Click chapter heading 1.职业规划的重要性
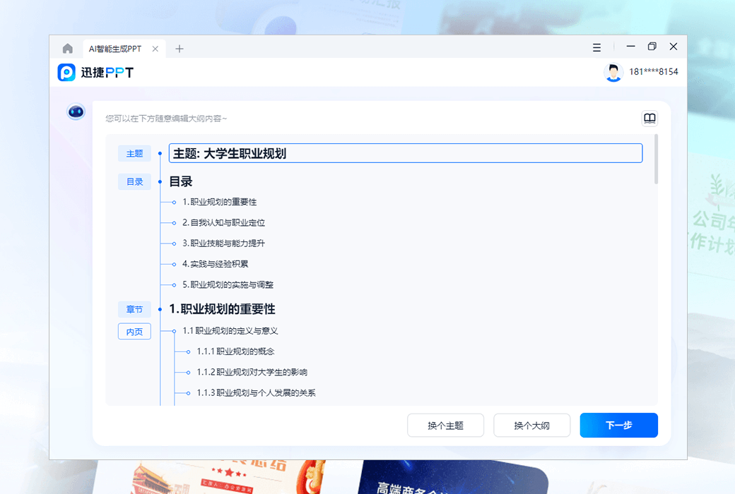The image size is (735, 494). [222, 309]
